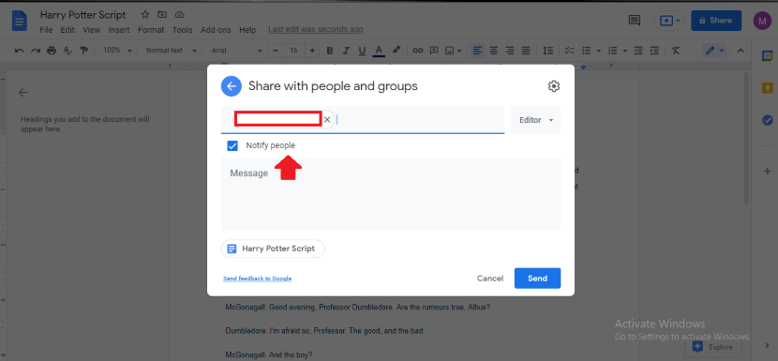Toggle bold formatting
Screen dimensions: 778x361
329,51
